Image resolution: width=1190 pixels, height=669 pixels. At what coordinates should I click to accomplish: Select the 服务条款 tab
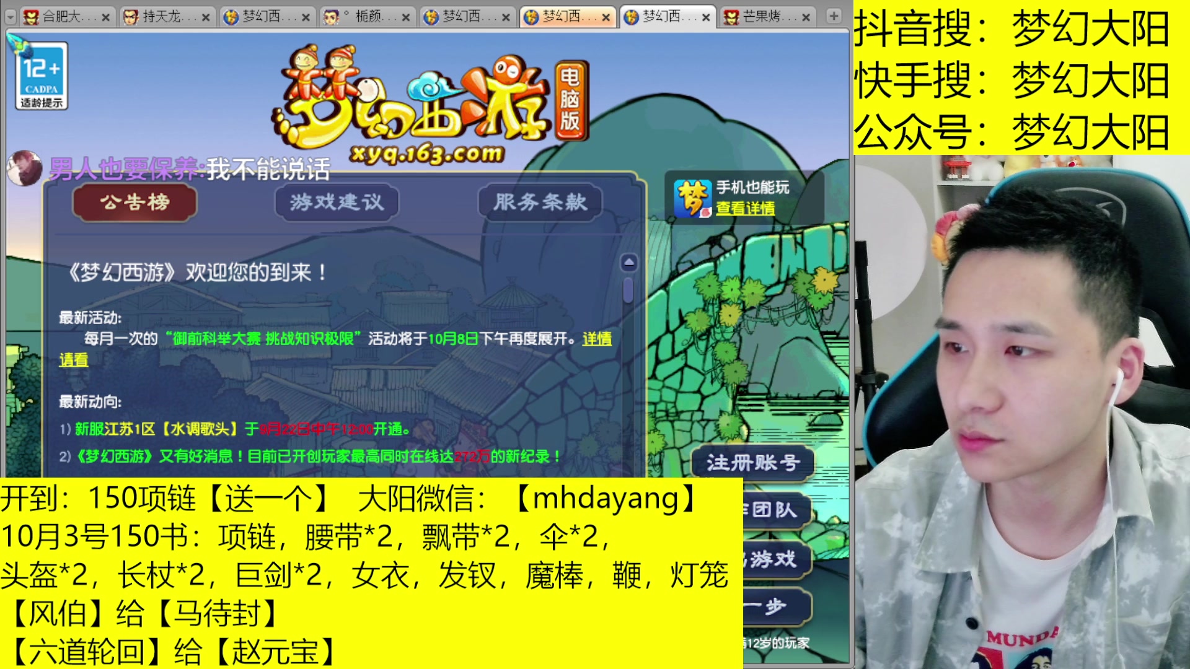pyautogui.click(x=540, y=203)
